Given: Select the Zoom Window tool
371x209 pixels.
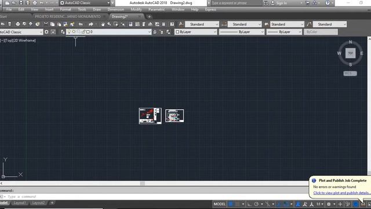Looking at the screenshot, I should tap(116, 24).
